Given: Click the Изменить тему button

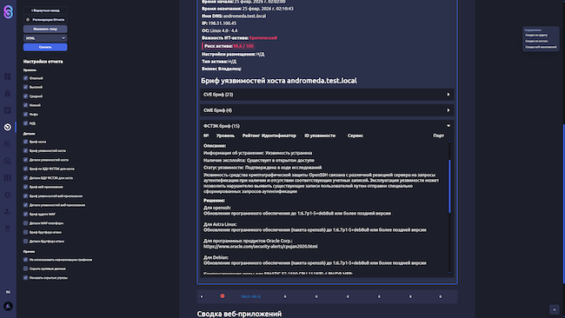Looking at the screenshot, I should (45, 30).
